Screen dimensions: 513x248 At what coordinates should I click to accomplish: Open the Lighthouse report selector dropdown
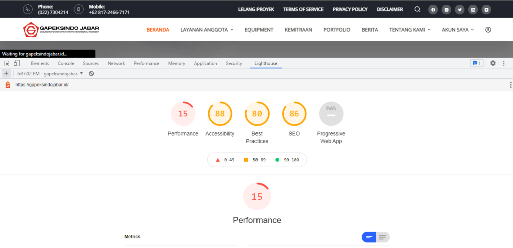click(x=50, y=74)
